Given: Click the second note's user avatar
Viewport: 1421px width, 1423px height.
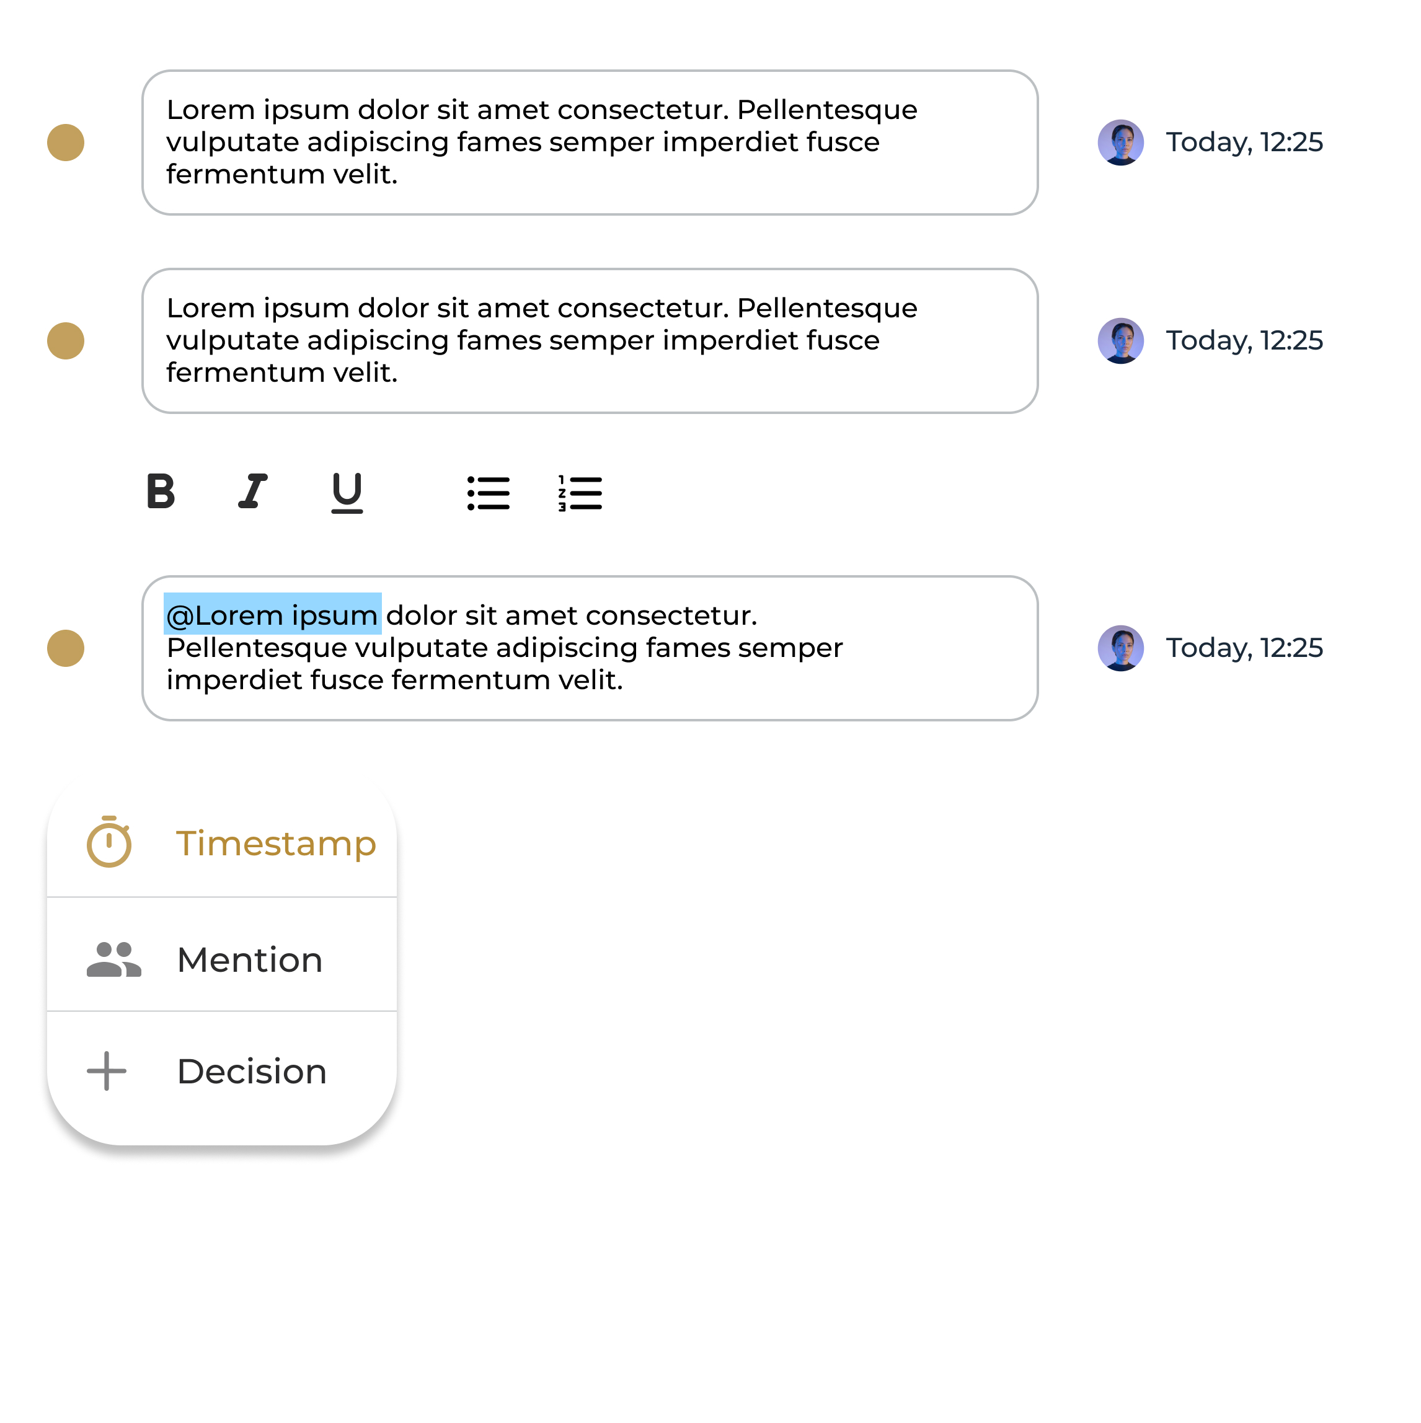Looking at the screenshot, I should click(1120, 340).
